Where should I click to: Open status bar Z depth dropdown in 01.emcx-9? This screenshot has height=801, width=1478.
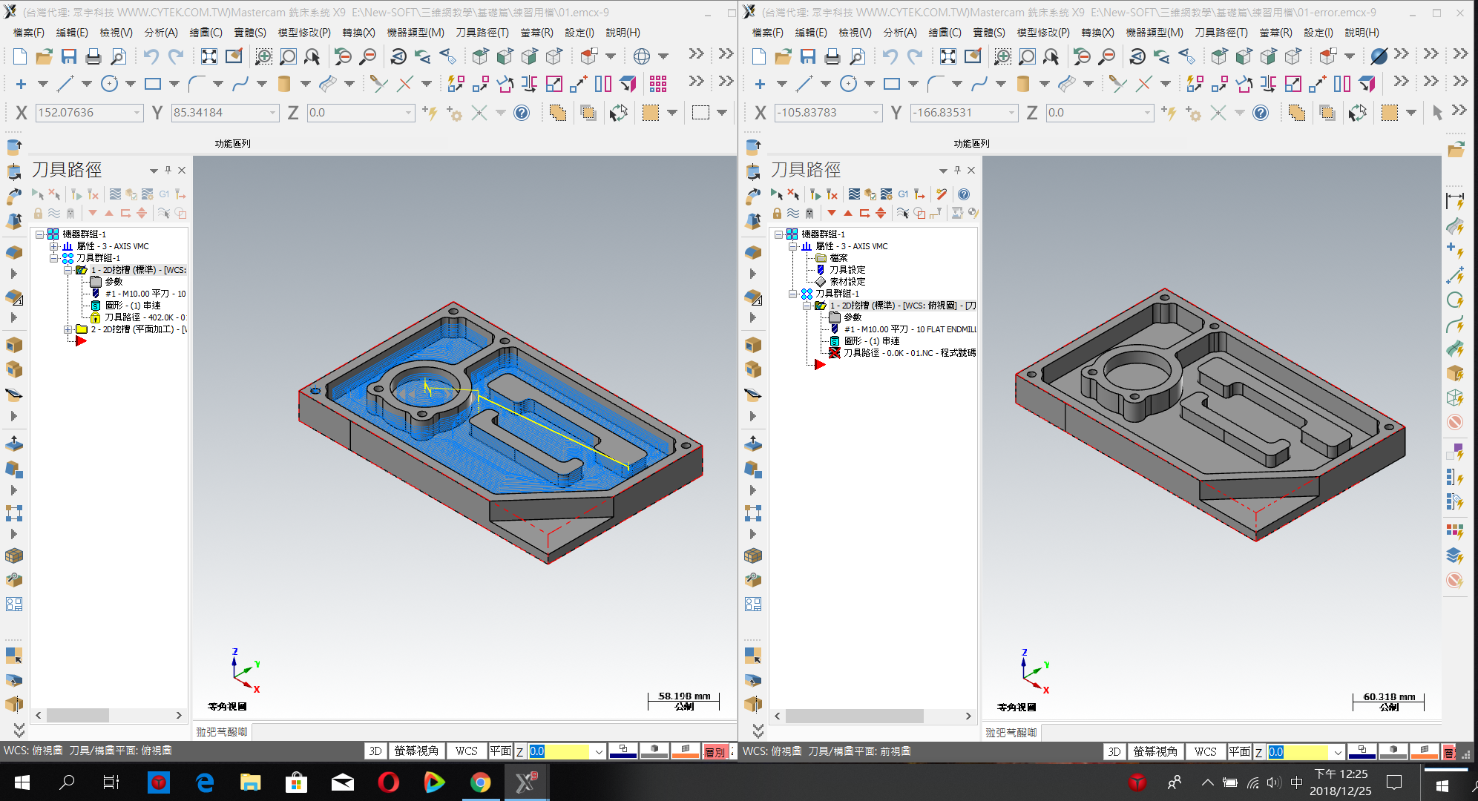[x=598, y=751]
